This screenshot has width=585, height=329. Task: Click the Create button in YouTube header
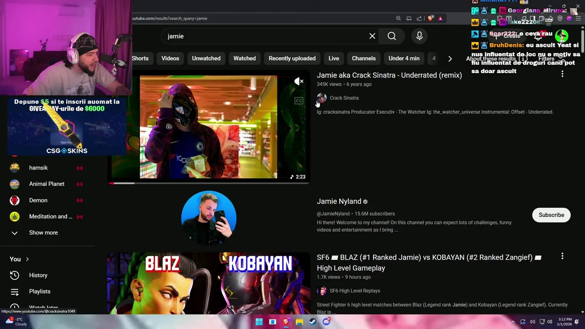point(507,36)
